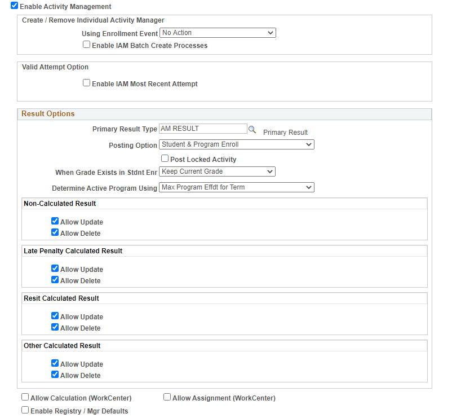Click the Primary Result Type input field
The height and width of the screenshot is (418, 461).
(x=203, y=129)
